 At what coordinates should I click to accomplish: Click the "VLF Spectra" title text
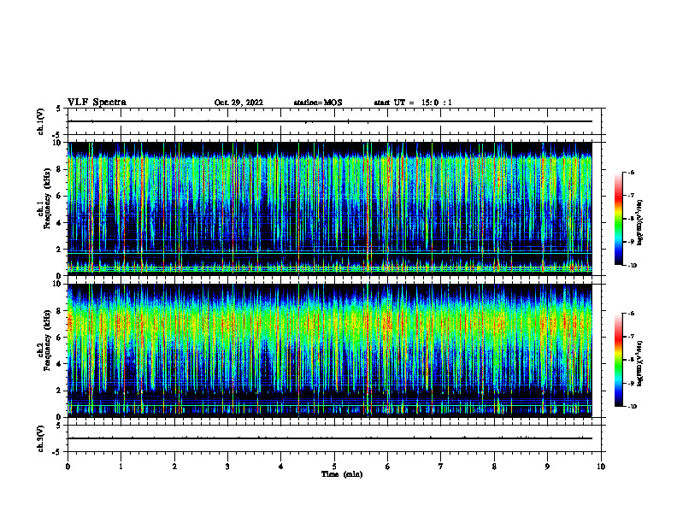(97, 103)
